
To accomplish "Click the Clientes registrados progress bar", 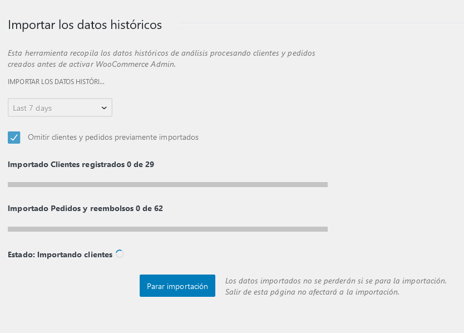I will click(x=167, y=184).
